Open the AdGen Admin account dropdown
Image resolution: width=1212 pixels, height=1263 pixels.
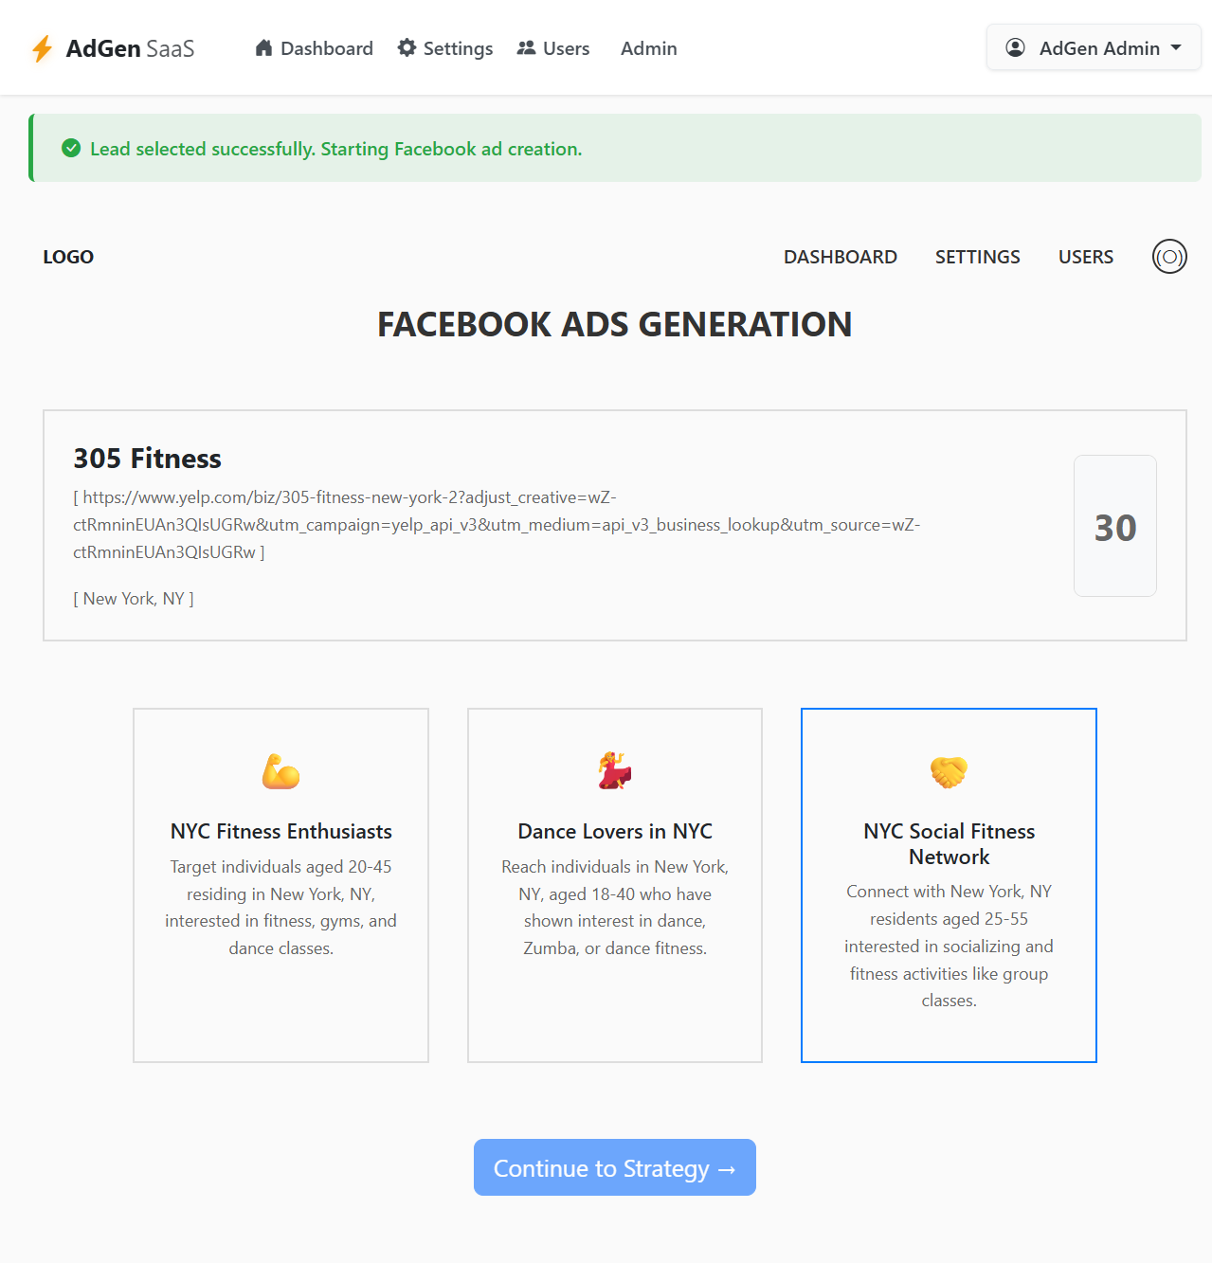[x=1094, y=47]
